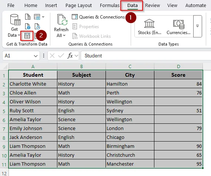Select cell containing Perth
Viewport: 211px width, 176px height.
pyautogui.click(x=130, y=93)
